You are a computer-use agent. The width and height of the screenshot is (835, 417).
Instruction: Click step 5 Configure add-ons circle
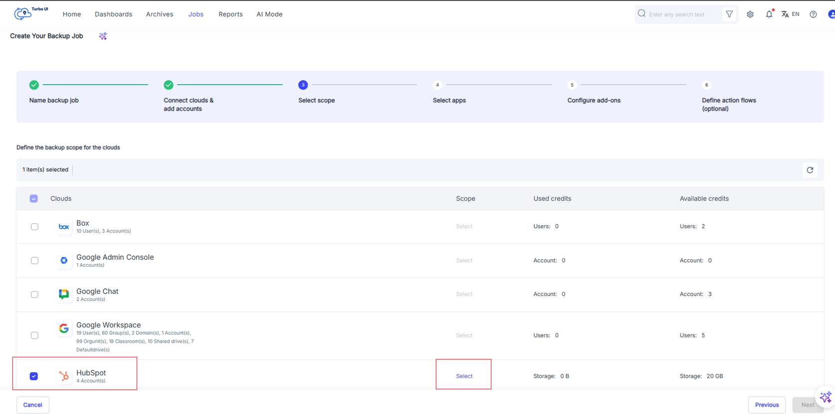click(x=572, y=85)
